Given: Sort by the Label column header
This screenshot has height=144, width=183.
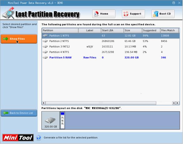Looking at the screenshot, I should click(x=90, y=30).
